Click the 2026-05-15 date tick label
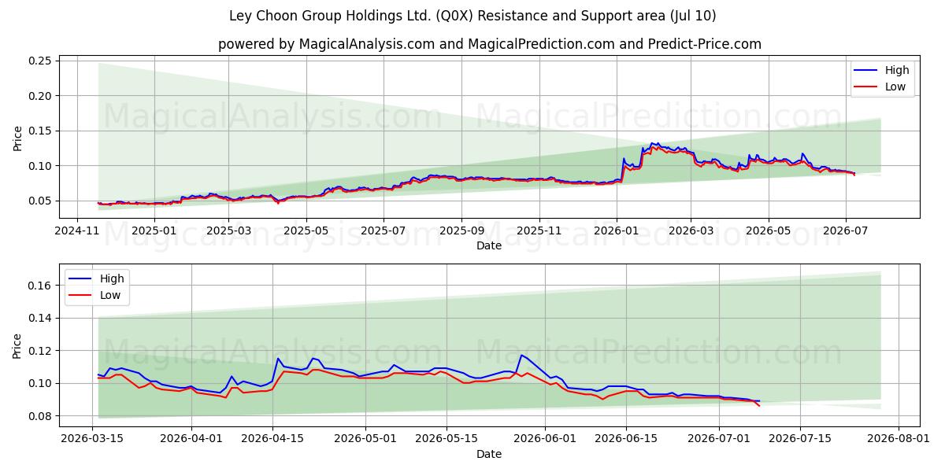The height and width of the screenshot is (472, 945). pos(447,439)
